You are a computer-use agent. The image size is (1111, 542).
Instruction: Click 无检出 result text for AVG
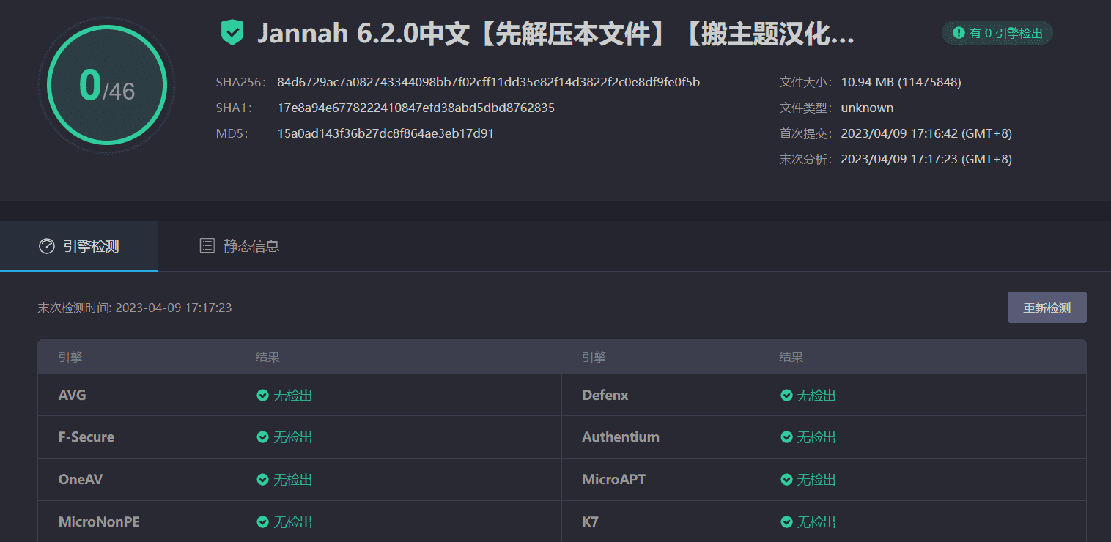pos(293,396)
